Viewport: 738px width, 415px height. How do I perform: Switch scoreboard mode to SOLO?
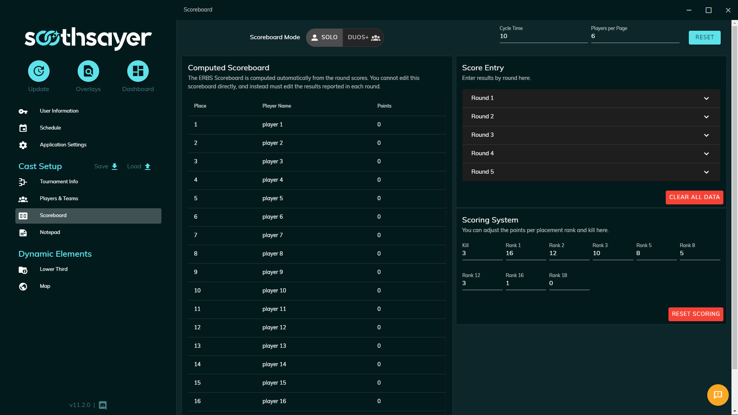324,38
